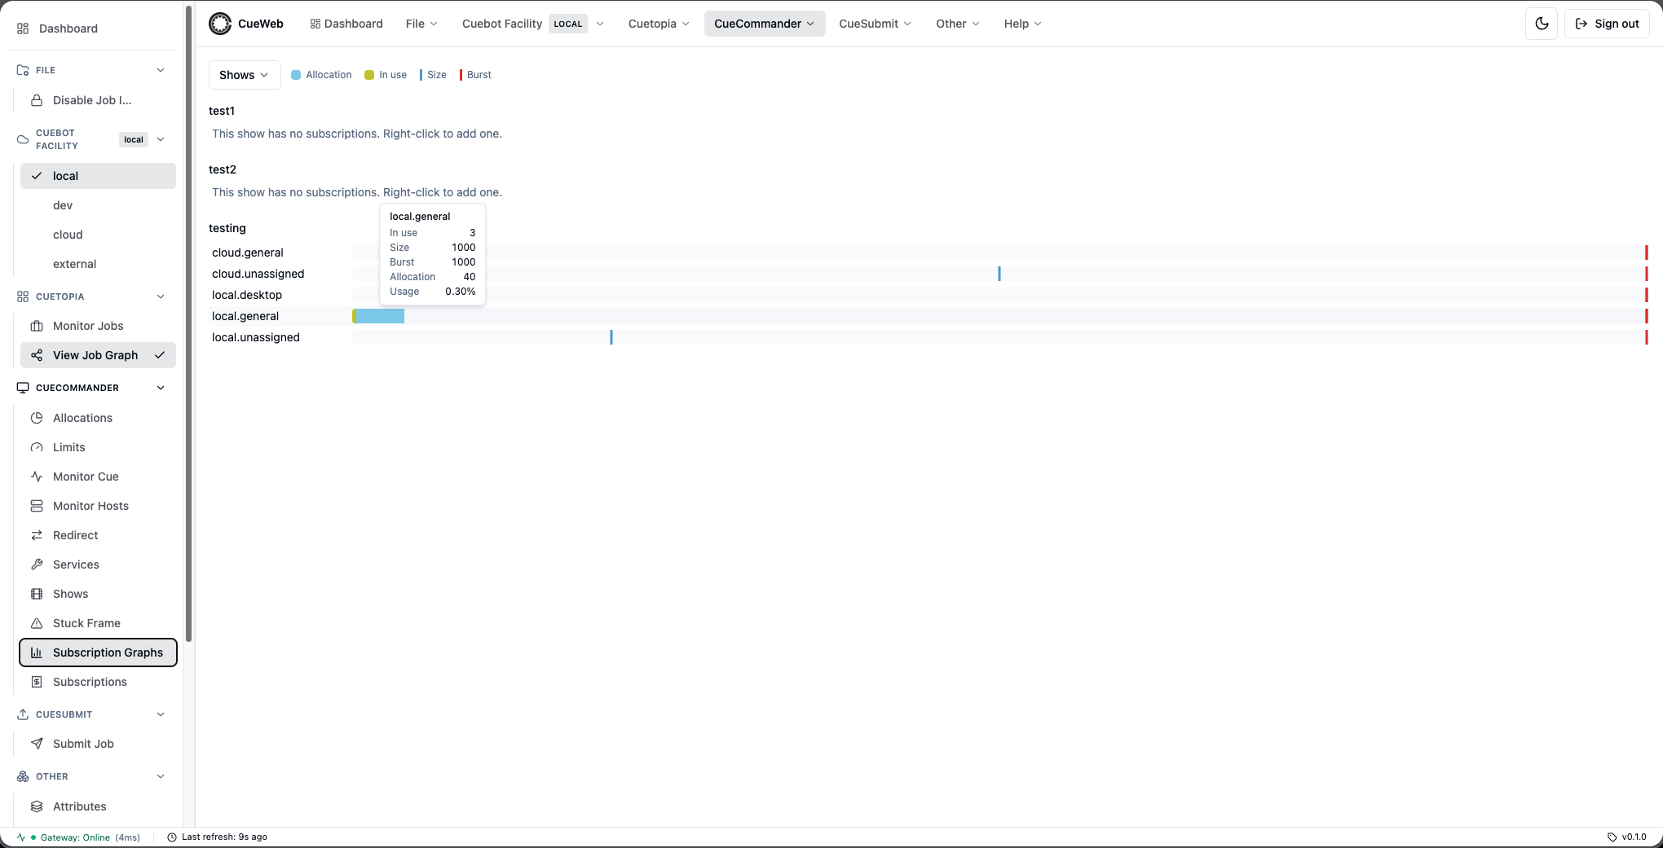Collapse the OTHER sidebar section
Image resolution: width=1663 pixels, height=848 pixels.
point(161,776)
